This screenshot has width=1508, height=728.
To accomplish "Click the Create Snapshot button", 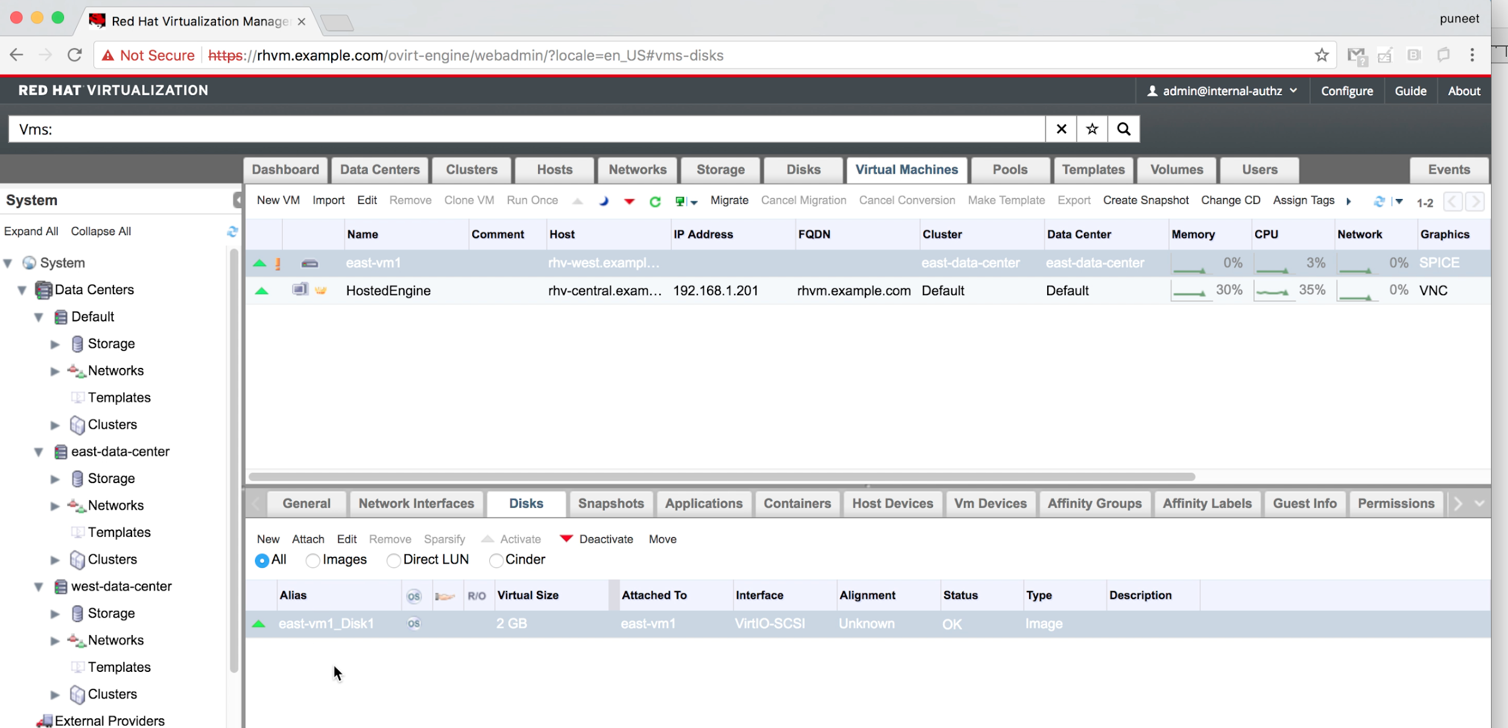I will click(x=1145, y=200).
